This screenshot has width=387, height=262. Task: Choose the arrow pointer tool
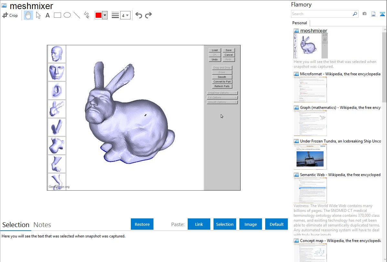point(38,15)
